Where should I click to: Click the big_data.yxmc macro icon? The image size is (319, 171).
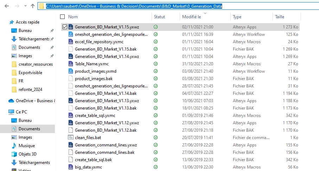[x=71, y=167]
